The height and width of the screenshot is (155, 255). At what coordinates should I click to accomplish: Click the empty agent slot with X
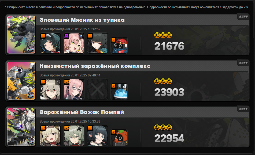98,90
